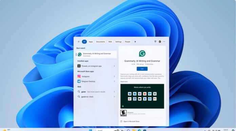The width and height of the screenshot is (236, 131).
Task: Click the Productivity category label
Action: click(149, 64)
